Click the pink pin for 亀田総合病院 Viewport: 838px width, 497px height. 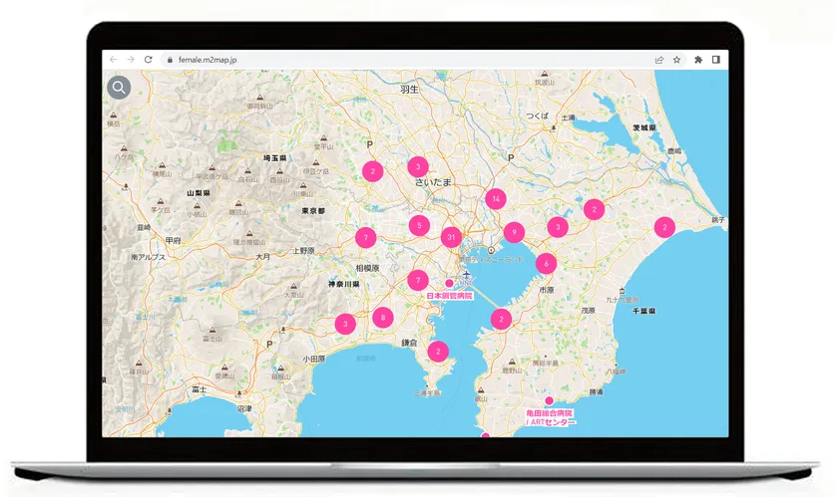click(549, 400)
